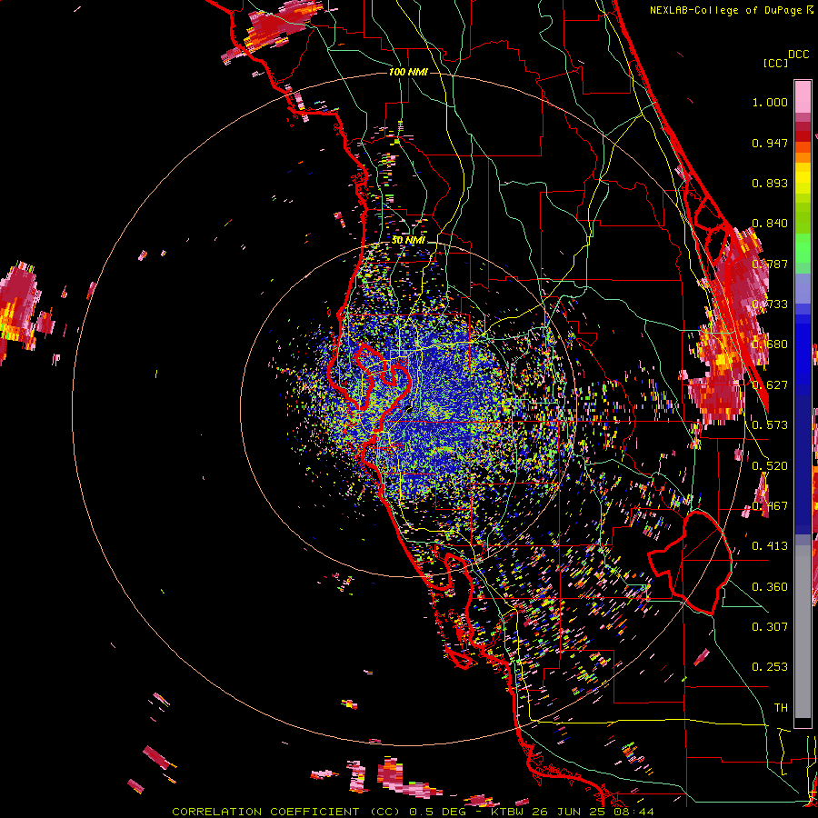Select the 0.253 scale value
Viewport: 818px width, 818px height.
coord(770,667)
